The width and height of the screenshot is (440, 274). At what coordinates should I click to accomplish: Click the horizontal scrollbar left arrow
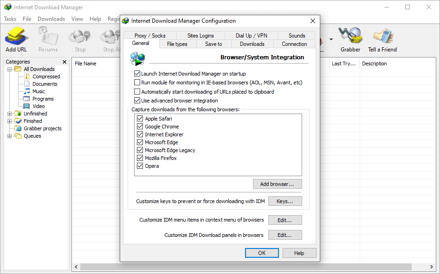point(76,267)
